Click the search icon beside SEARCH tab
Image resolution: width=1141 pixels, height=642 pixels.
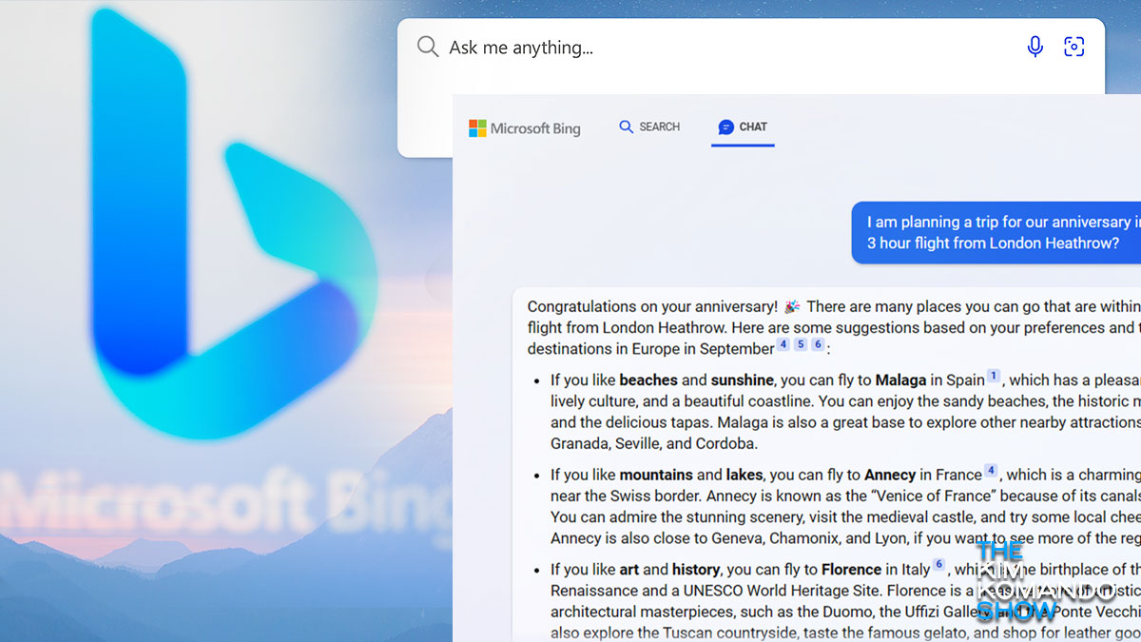tap(626, 126)
